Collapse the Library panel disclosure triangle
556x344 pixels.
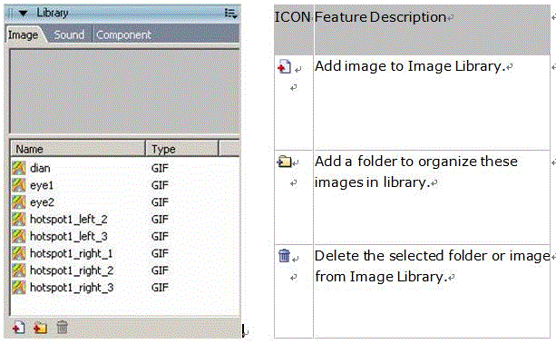(23, 14)
